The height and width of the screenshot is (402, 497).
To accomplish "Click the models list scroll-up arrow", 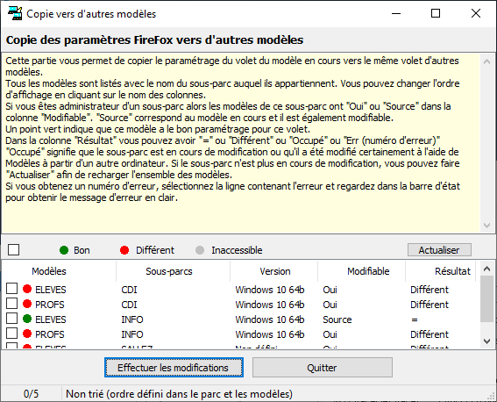I will [x=486, y=269].
